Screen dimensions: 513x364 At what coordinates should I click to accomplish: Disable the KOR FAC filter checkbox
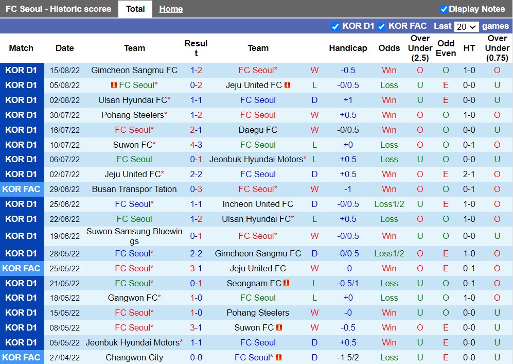coord(382,26)
